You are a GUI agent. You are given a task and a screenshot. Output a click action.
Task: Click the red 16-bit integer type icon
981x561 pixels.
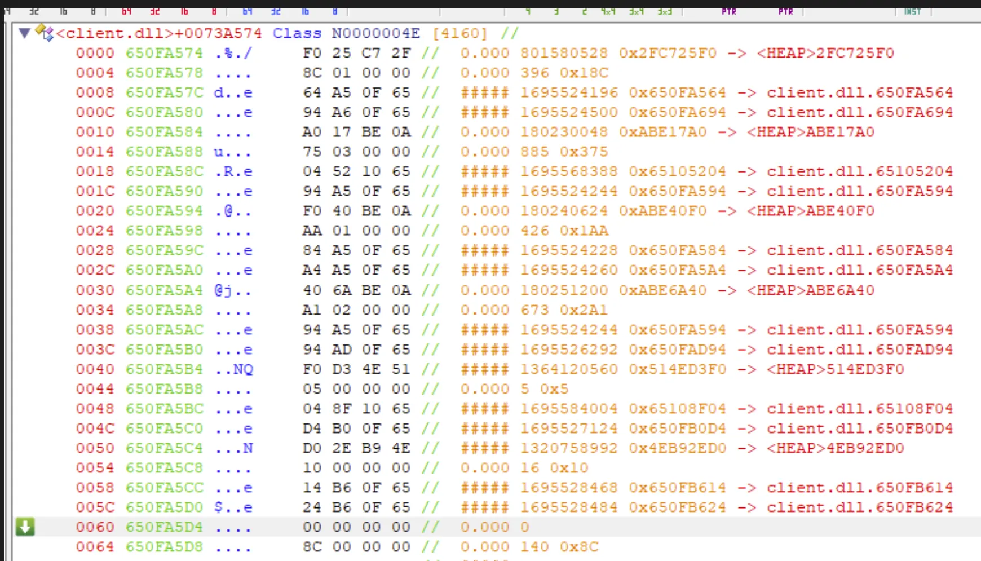184,11
